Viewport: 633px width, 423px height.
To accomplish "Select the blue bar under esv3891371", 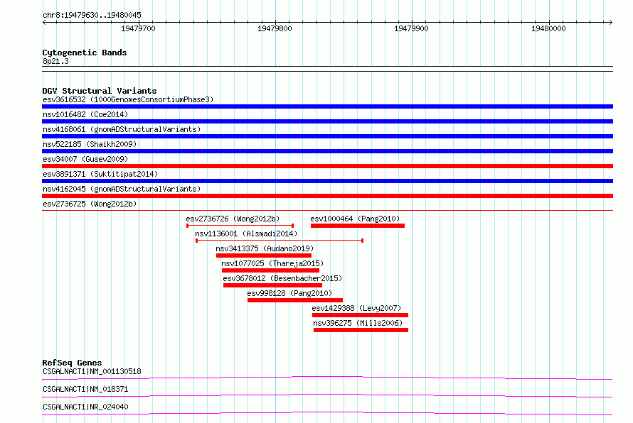I will 327,181.
